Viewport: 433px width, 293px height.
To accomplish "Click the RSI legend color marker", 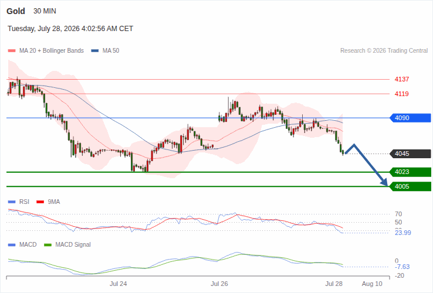I will [12, 202].
